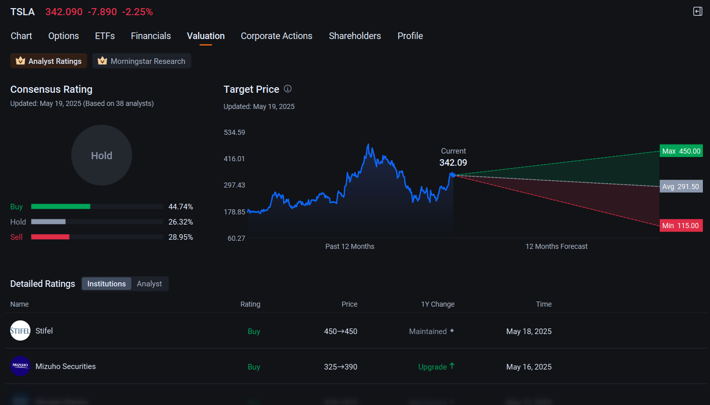
Task: Click the TSLA ticker symbol
Action: 22,12
